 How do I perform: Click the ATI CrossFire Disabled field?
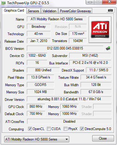(x=69, y=121)
